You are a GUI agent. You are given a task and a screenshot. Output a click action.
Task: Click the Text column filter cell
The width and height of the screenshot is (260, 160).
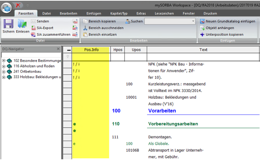(x=203, y=57)
